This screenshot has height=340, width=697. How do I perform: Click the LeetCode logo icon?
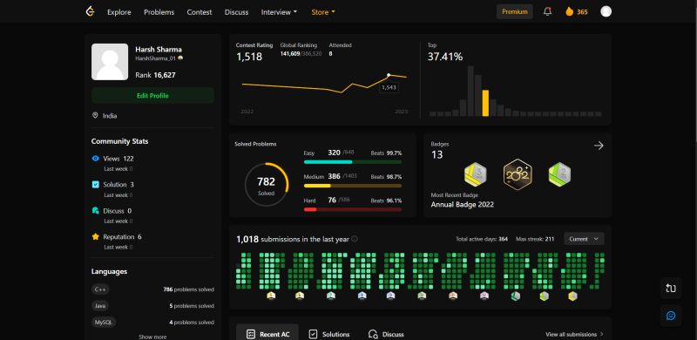pos(91,11)
